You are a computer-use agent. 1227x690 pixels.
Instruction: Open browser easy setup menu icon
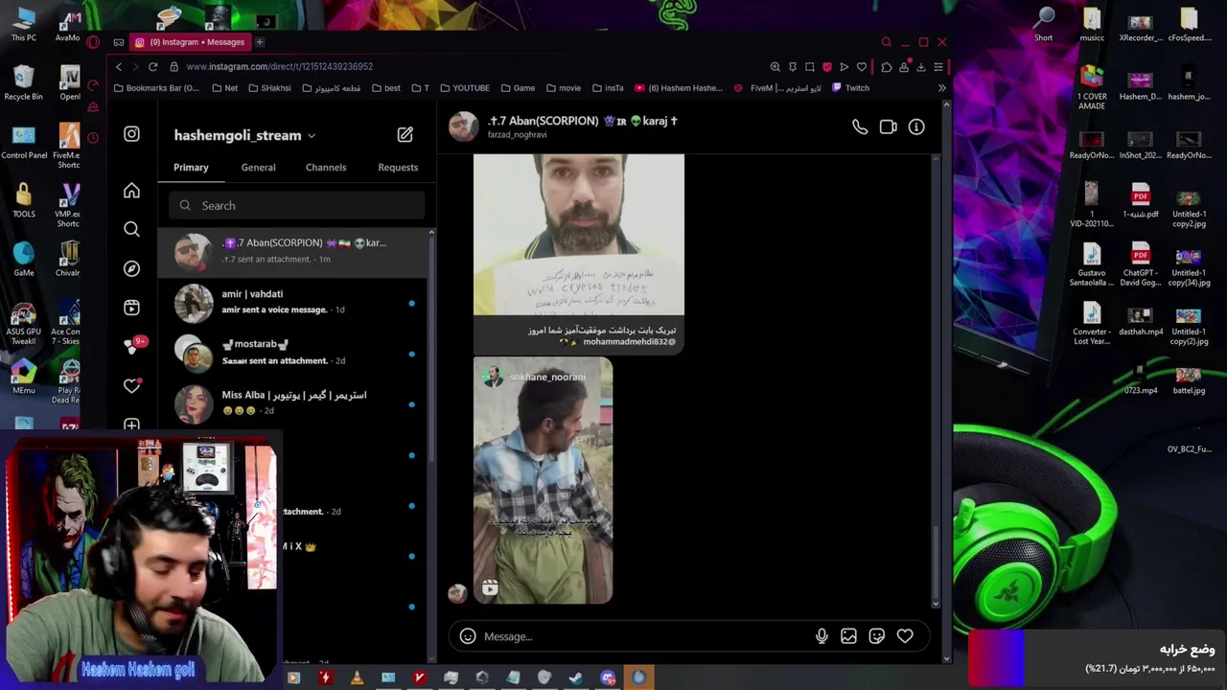tap(938, 67)
